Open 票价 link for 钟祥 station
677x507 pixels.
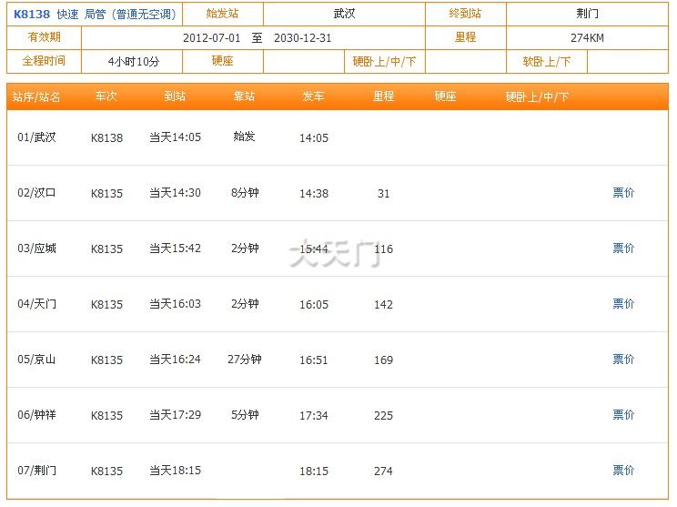(x=623, y=415)
